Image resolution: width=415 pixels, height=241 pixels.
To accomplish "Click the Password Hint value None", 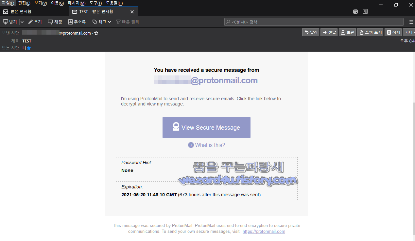I will [127, 170].
